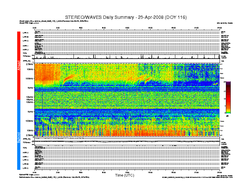Click the Ahead "LFR B" row label
This screenshot has width=252, height=195.
(x=25, y=37)
